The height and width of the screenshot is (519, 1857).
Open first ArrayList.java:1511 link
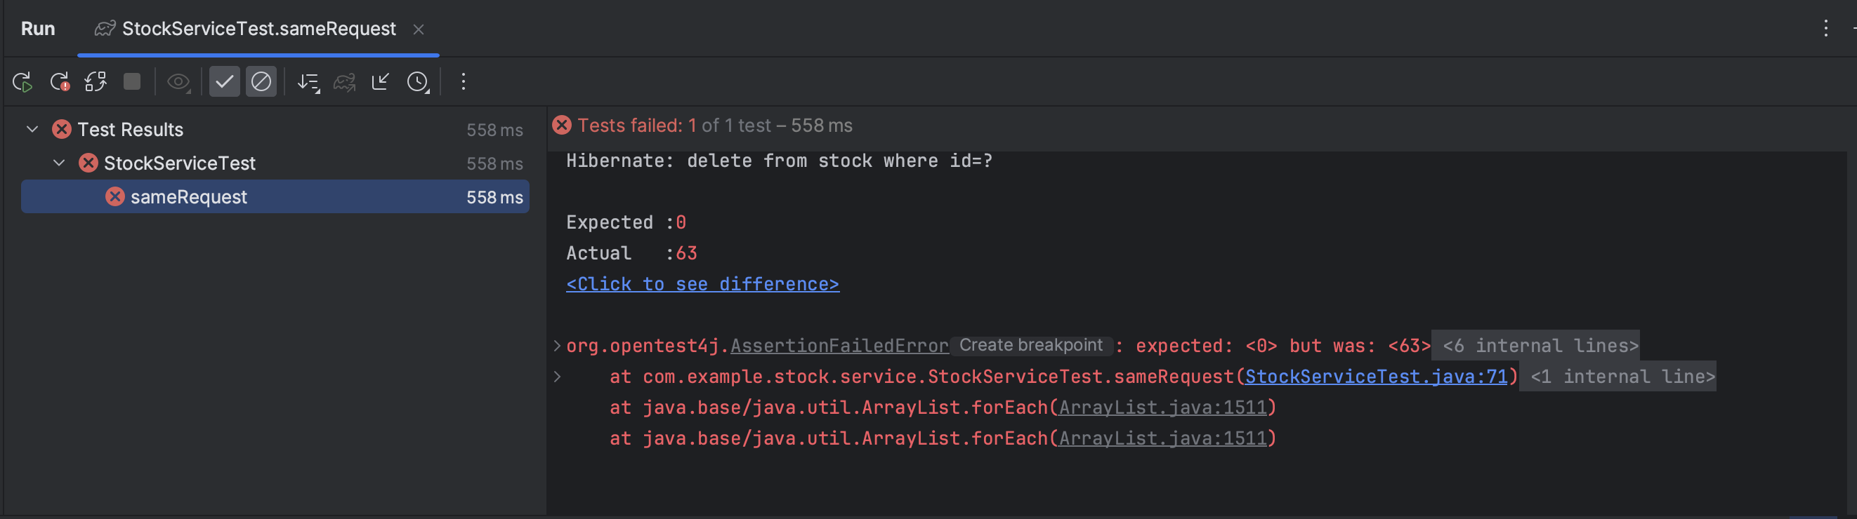click(x=1162, y=408)
